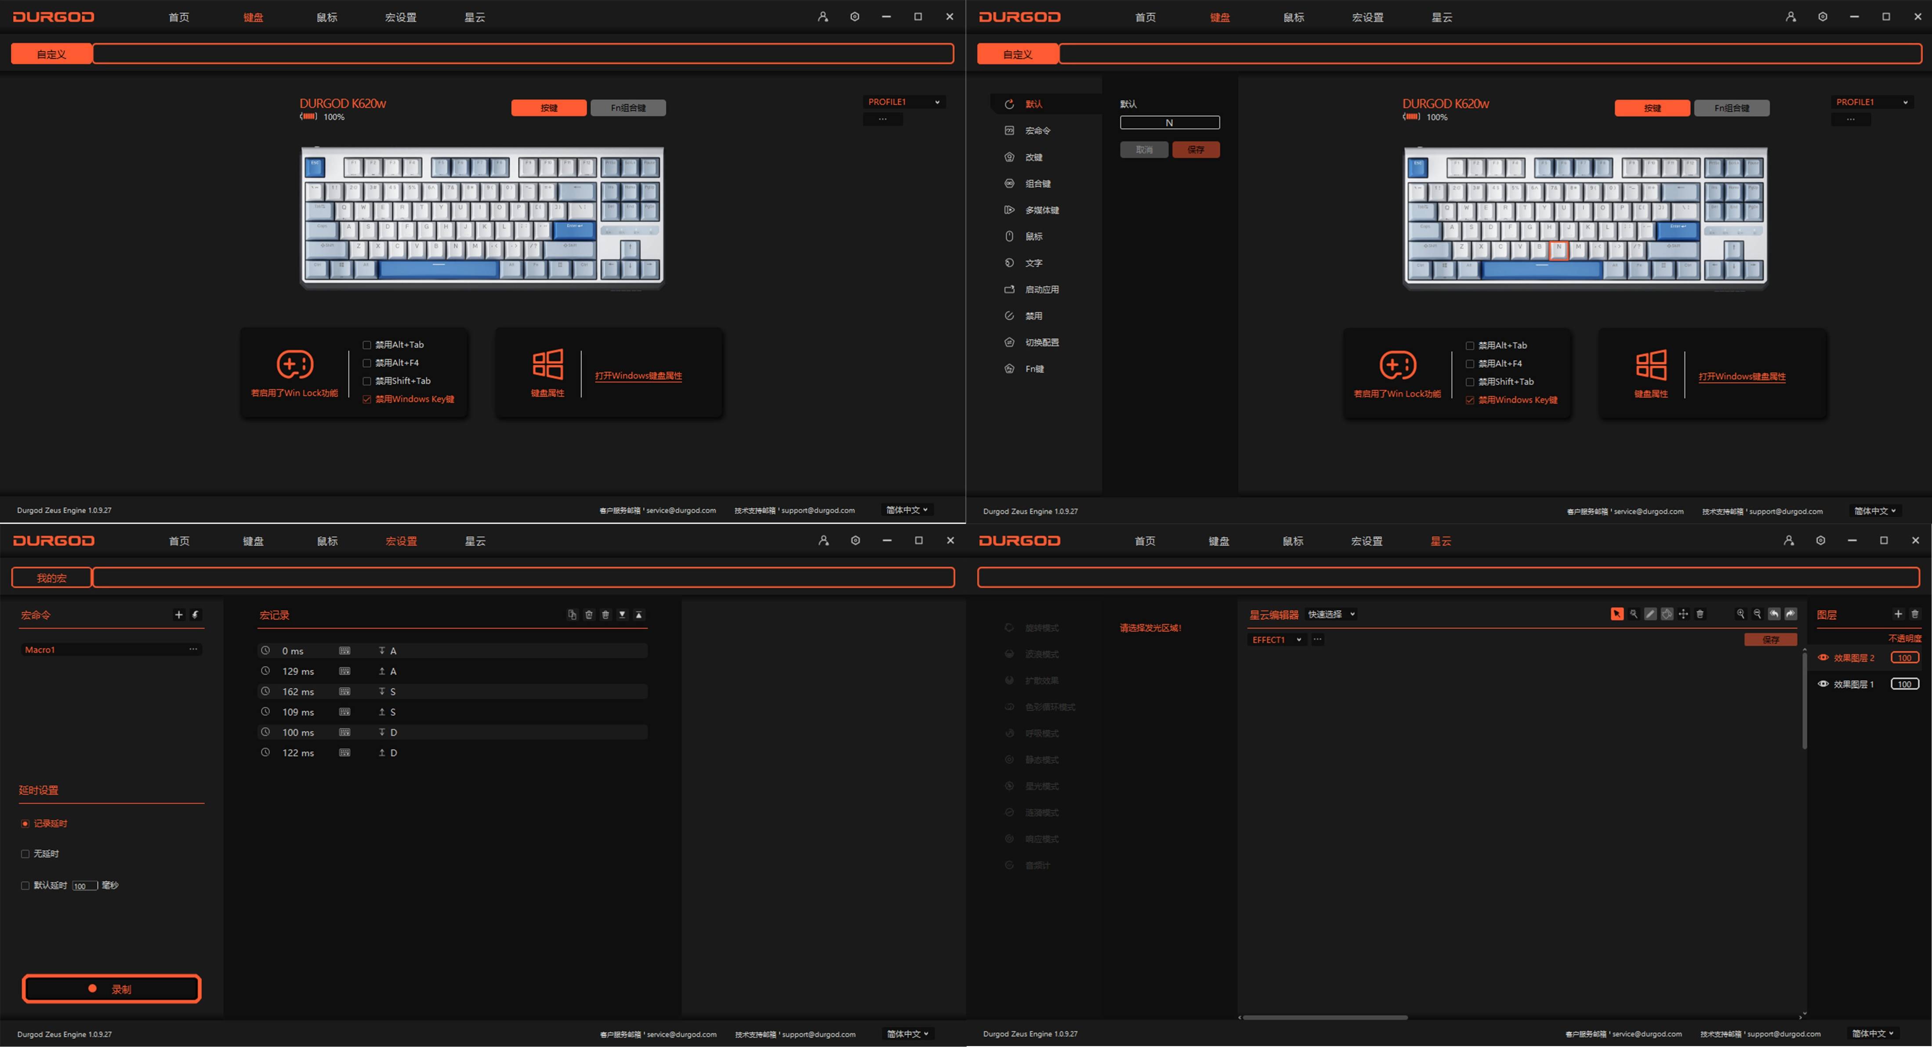Image resolution: width=1932 pixels, height=1047 pixels.
Task: Select the 记录延时 radio option
Action: pyautogui.click(x=25, y=823)
